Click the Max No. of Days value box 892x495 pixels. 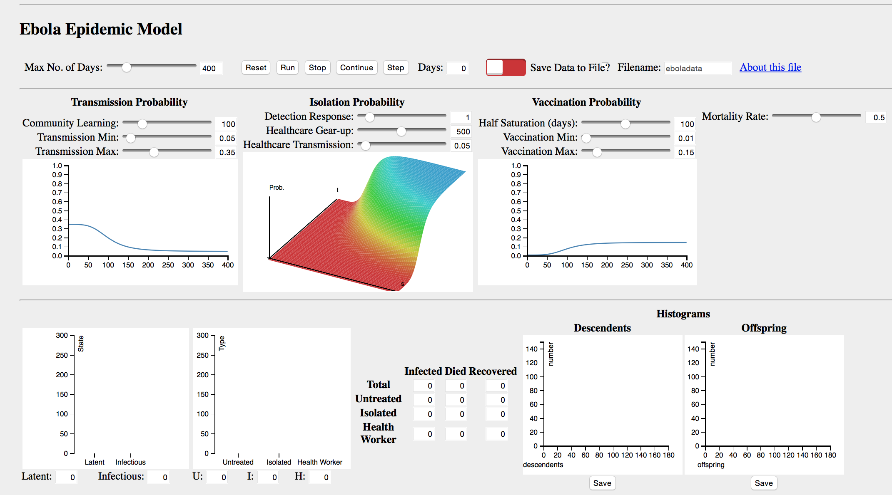point(211,68)
